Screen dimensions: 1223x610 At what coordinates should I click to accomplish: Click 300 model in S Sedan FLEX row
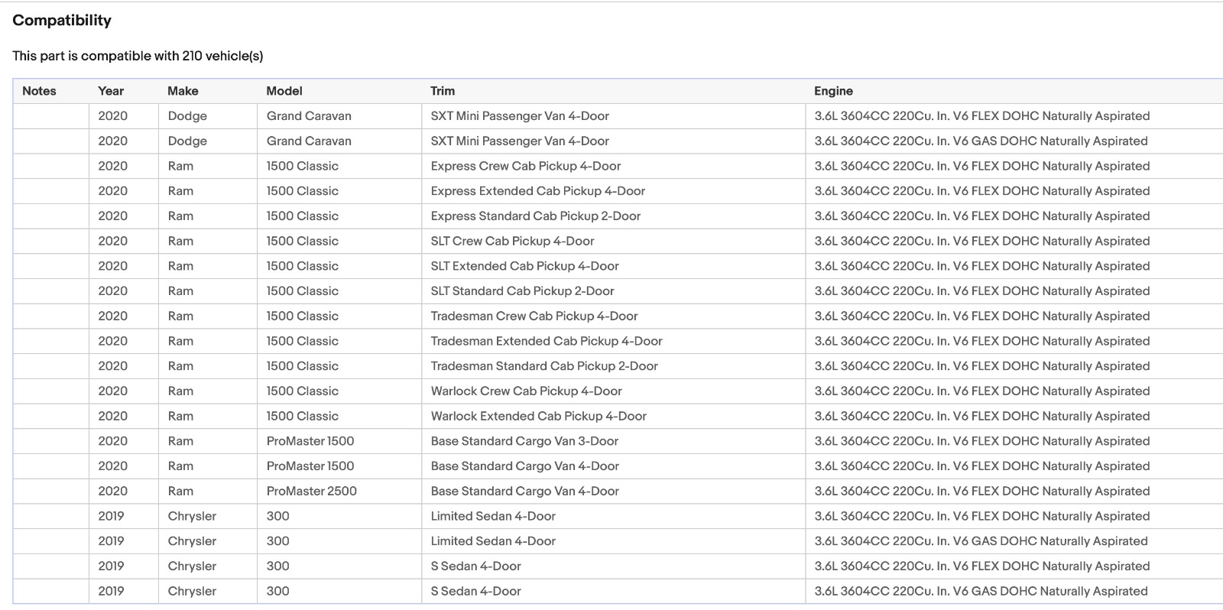pyautogui.click(x=278, y=566)
